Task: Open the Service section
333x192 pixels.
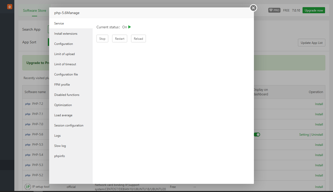Action: point(71,23)
